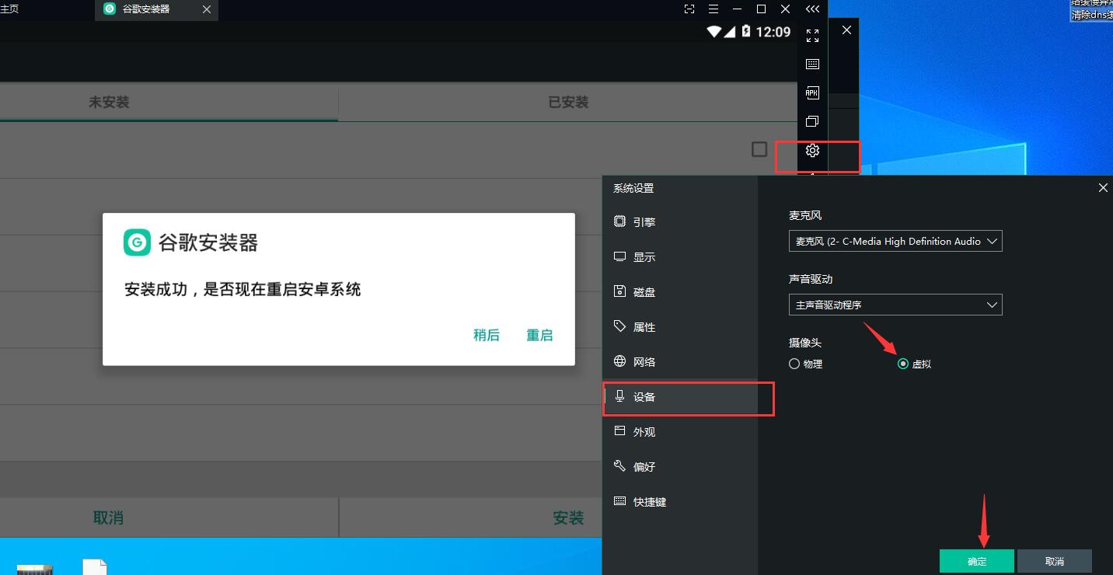The width and height of the screenshot is (1113, 575).
Task: Select the 谷歌安装器 tab
Action: (156, 9)
